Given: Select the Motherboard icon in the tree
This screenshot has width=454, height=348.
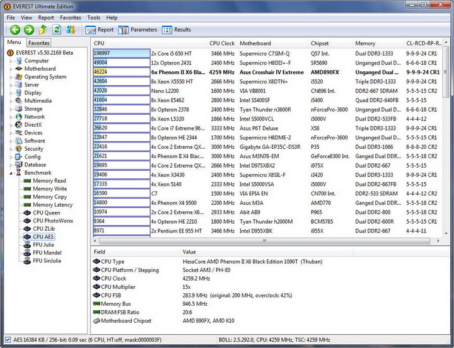Looking at the screenshot, I should (19, 69).
